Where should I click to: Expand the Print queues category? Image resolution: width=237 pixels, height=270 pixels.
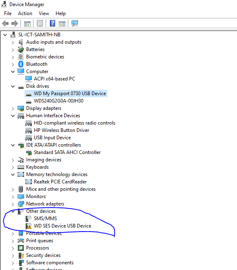[x=13, y=241]
